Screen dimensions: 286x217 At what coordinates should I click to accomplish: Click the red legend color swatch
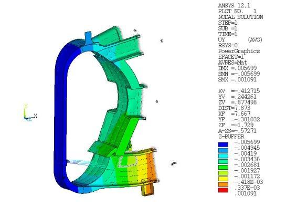(223, 190)
